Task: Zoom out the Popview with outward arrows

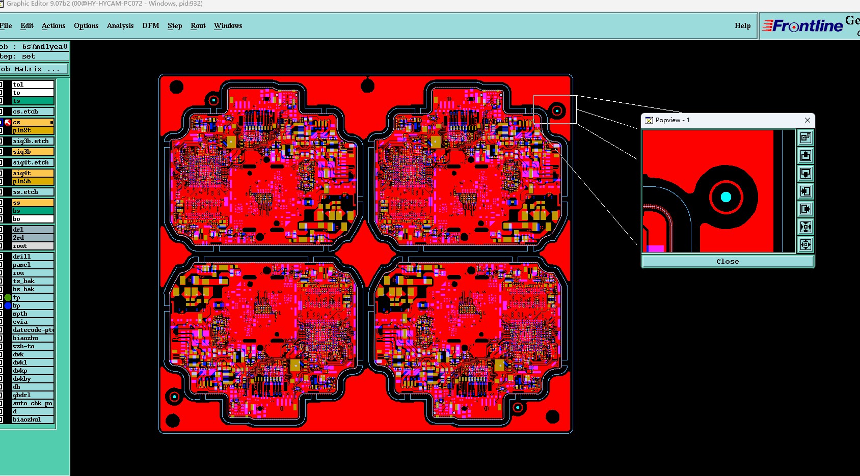Action: click(805, 244)
